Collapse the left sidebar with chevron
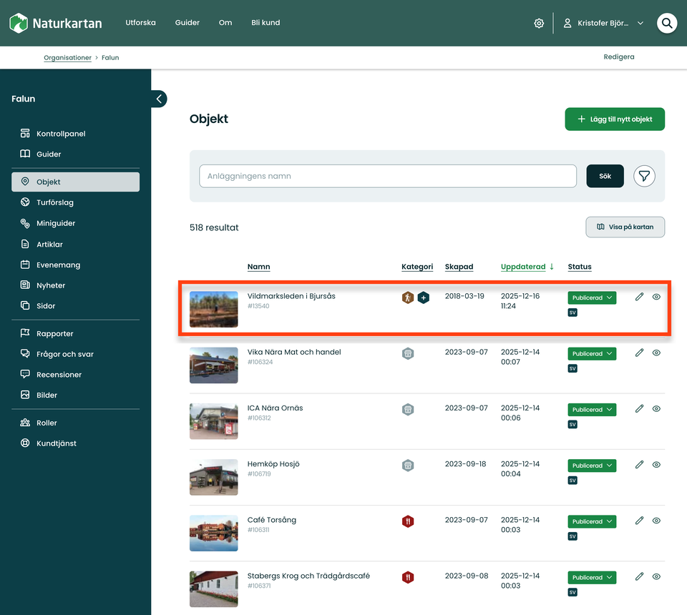 (x=159, y=99)
